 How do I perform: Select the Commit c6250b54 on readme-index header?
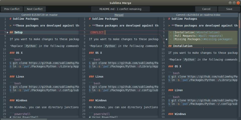[198, 15]
